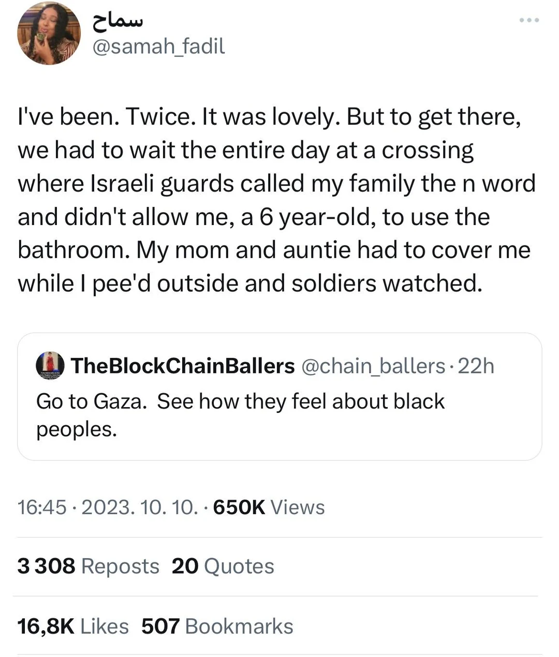Show the 16,8K Likes list
Image resolution: width=559 pixels, height=657 pixels.
coord(72,626)
